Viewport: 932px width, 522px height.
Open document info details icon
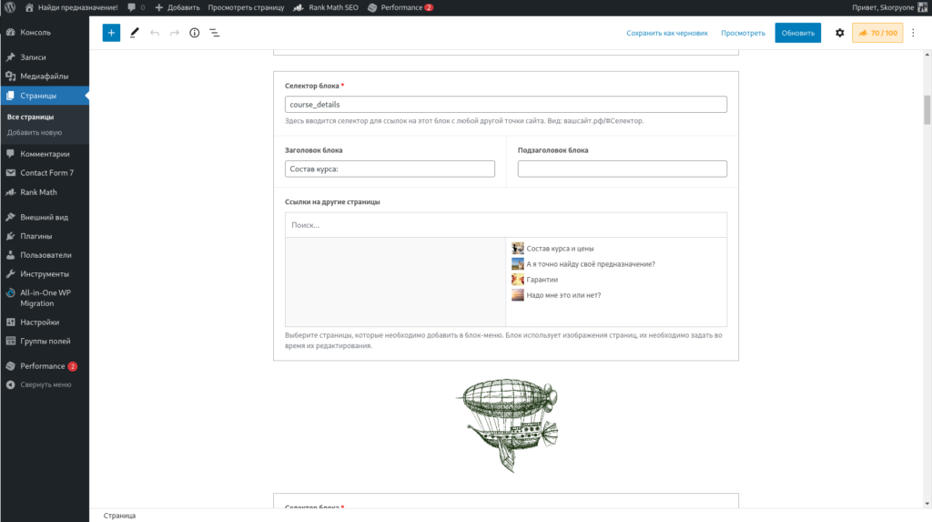click(x=195, y=33)
